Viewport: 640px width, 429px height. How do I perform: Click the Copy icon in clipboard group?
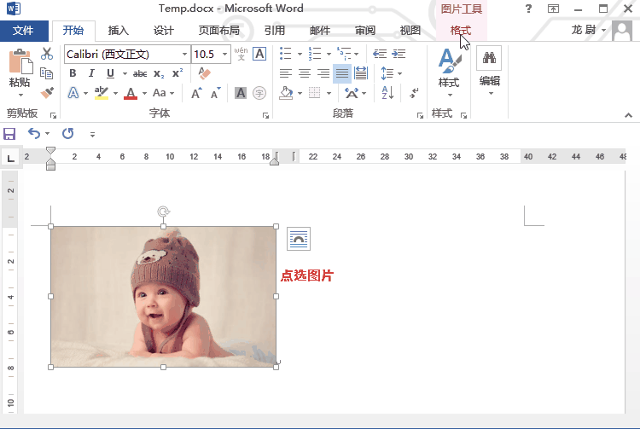tap(47, 74)
